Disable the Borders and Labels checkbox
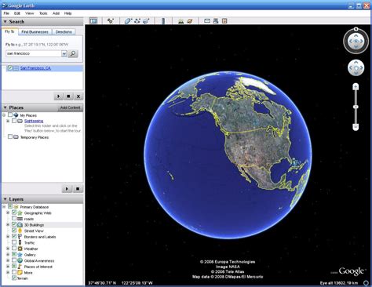Viewport: 372px width, 287px height. [x=14, y=237]
